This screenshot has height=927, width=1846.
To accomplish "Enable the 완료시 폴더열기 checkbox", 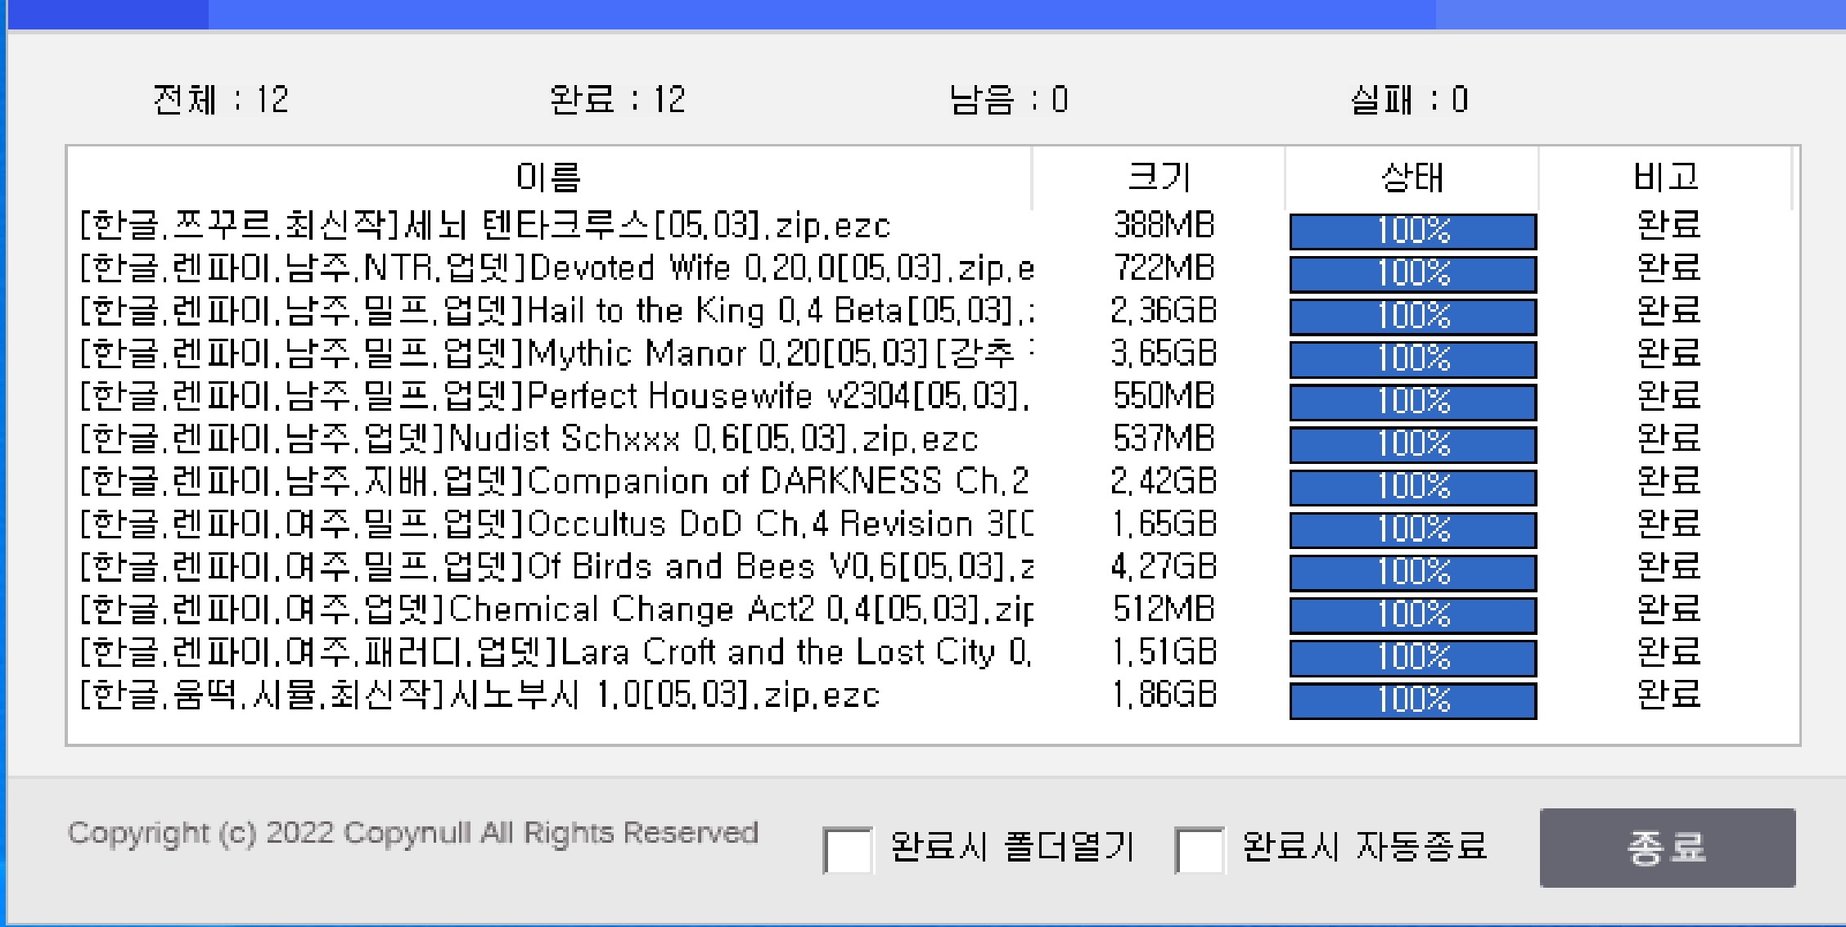I will [x=847, y=848].
